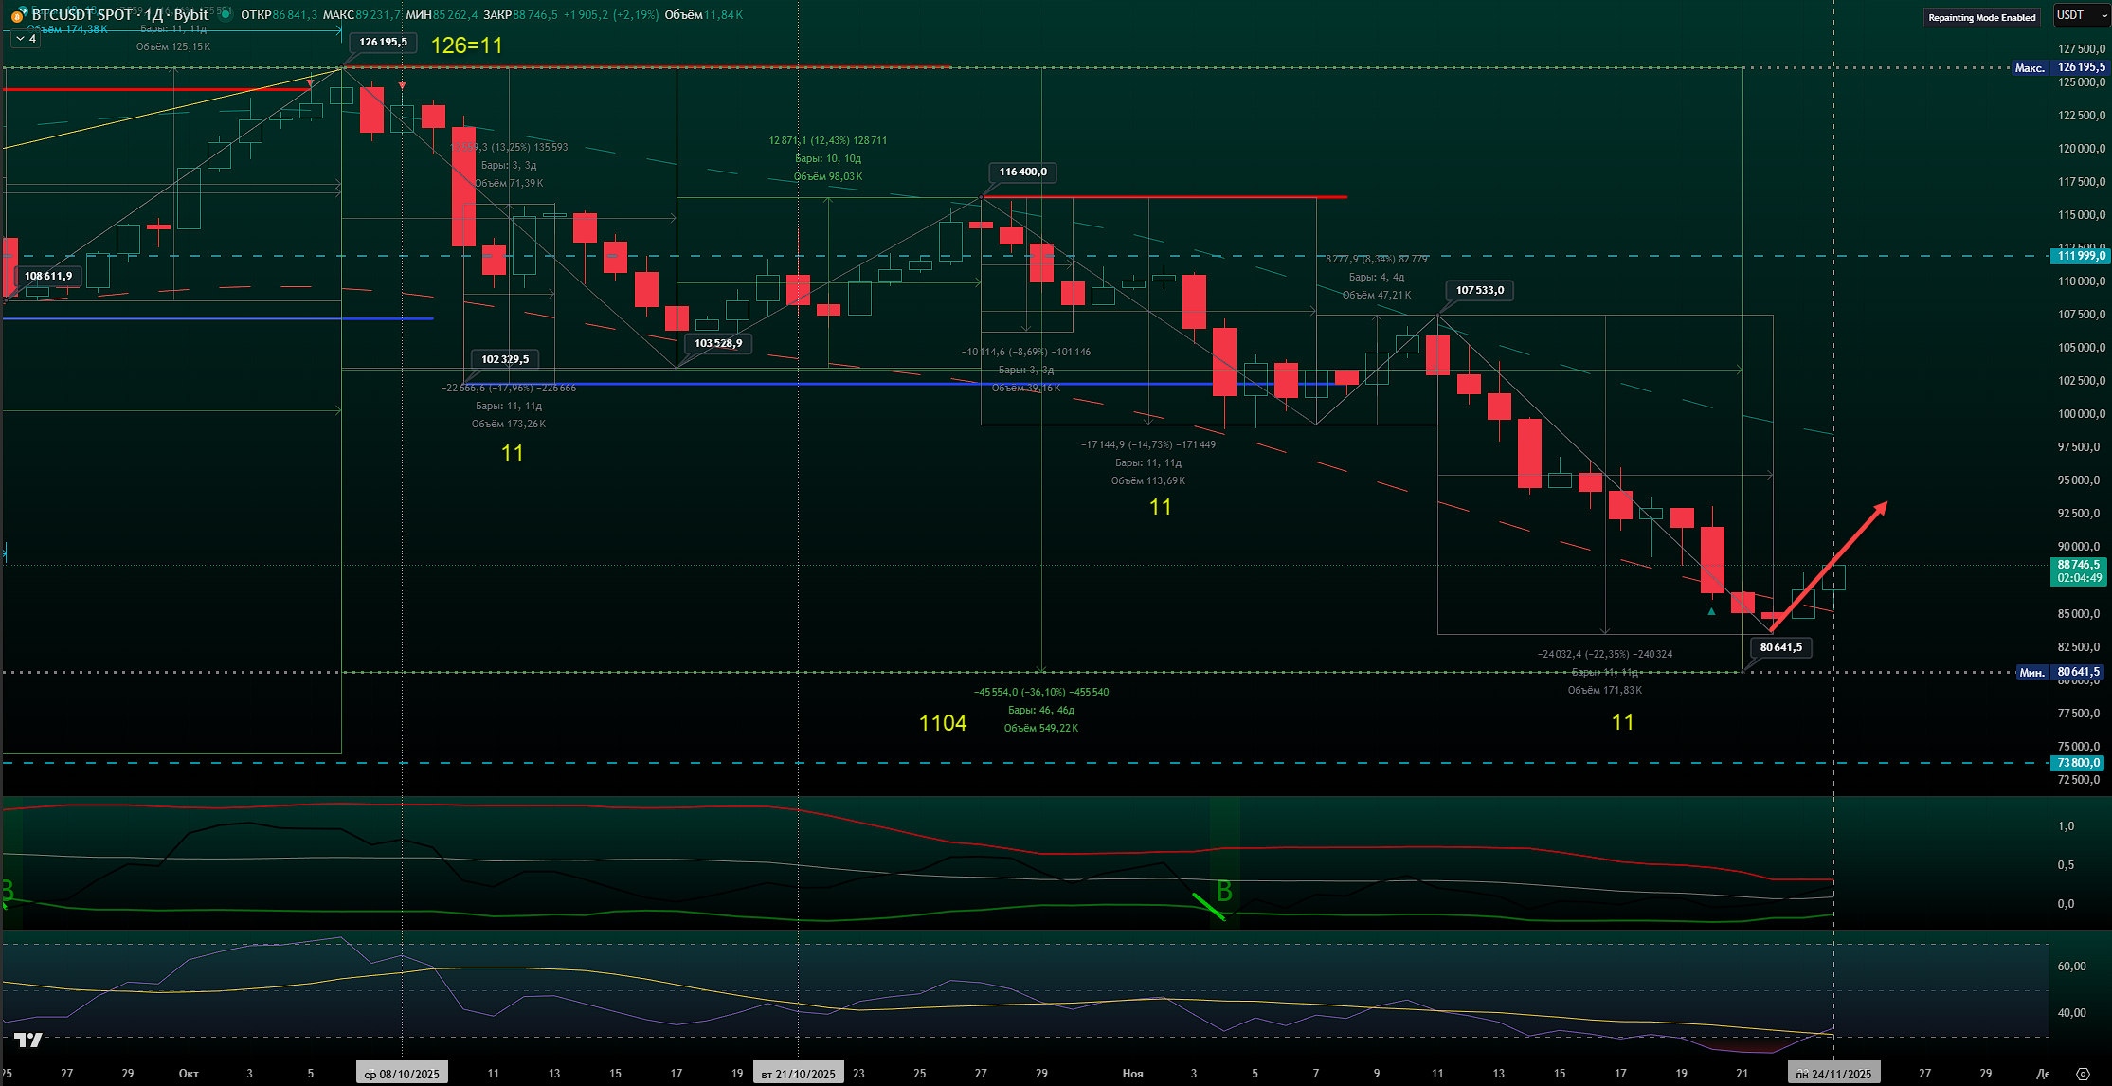Image resolution: width=2112 pixels, height=1086 pixels.
Task: Select the 126=11 yellow text annotation
Action: tap(466, 45)
